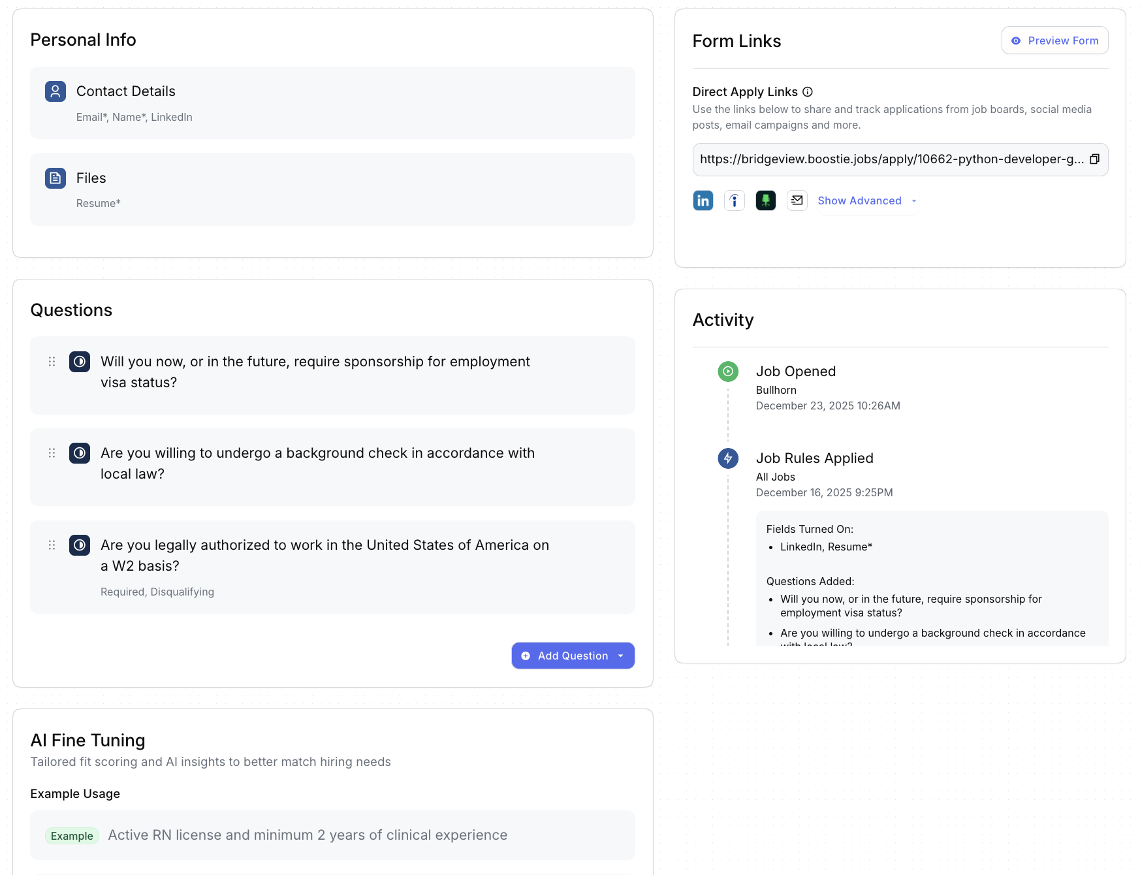This screenshot has height=875, width=1140.
Task: Click the type icon of W2 authorization question
Action: 80,545
